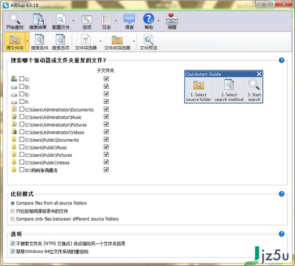Check the F: drive checkbox
The width and height of the screenshot is (295, 266).
click(22, 102)
